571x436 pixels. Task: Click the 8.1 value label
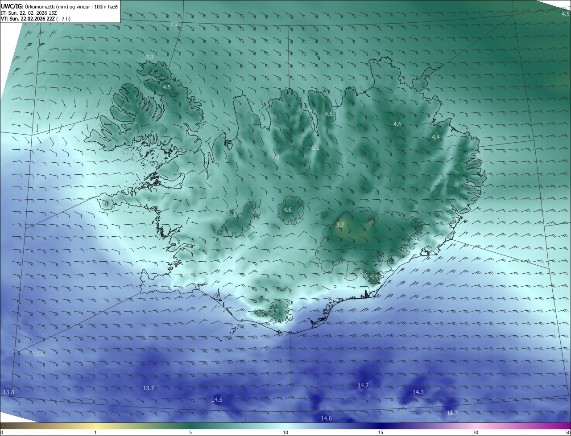[315, 148]
